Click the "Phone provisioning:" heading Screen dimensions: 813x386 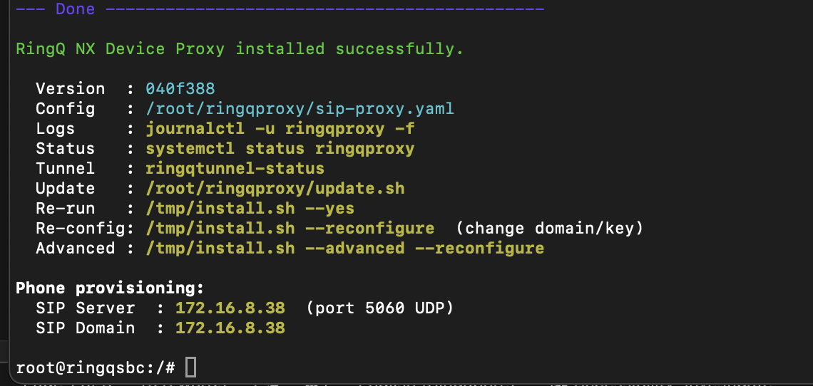(110, 288)
